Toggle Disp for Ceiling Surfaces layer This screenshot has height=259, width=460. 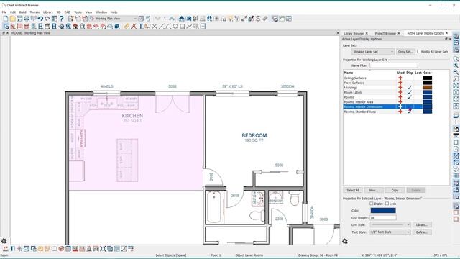(x=410, y=78)
